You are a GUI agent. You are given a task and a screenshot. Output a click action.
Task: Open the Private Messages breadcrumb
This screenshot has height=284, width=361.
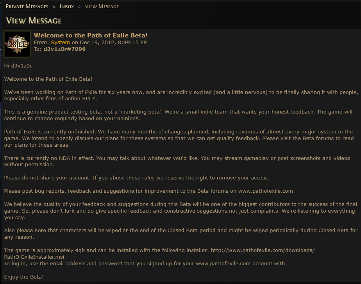27,7
